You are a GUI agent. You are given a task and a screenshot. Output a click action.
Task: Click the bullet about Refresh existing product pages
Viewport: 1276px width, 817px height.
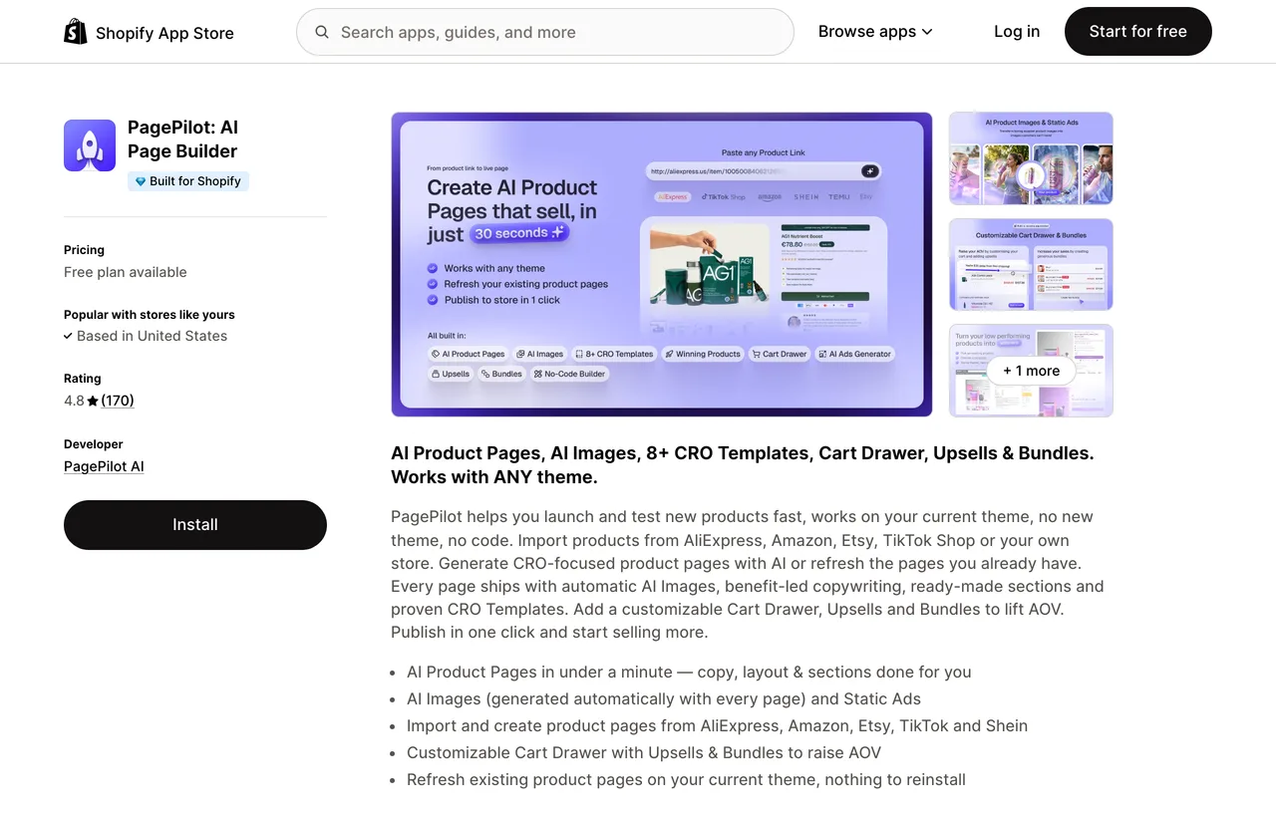click(686, 779)
